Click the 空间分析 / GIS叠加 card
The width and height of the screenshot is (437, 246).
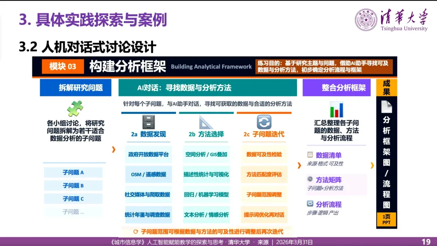click(206, 154)
